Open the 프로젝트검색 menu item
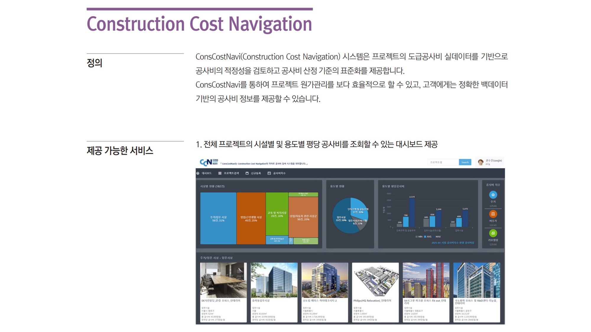Viewport: 591px width, 332px height. [231, 173]
